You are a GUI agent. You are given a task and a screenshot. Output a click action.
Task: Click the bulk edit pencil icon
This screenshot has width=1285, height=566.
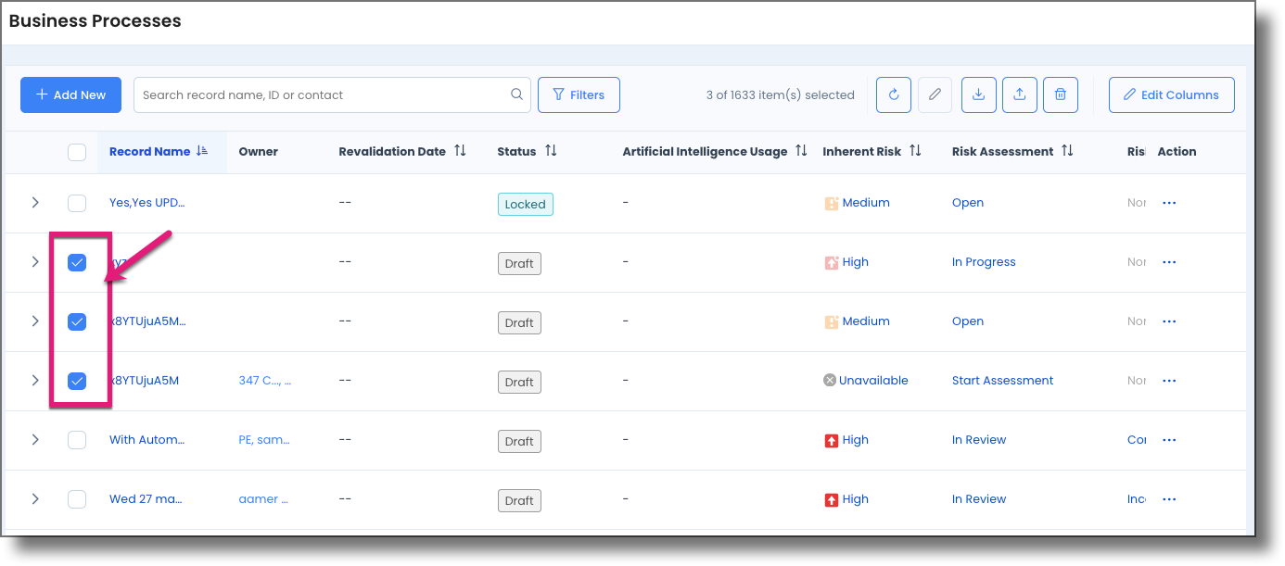pyautogui.click(x=935, y=94)
